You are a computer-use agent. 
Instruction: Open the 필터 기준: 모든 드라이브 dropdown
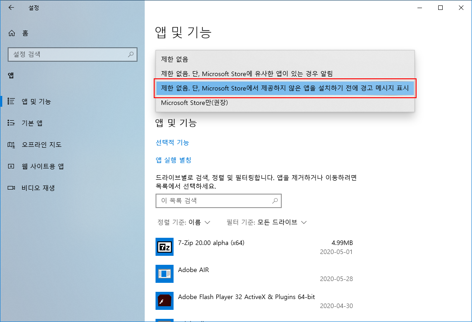click(267, 222)
